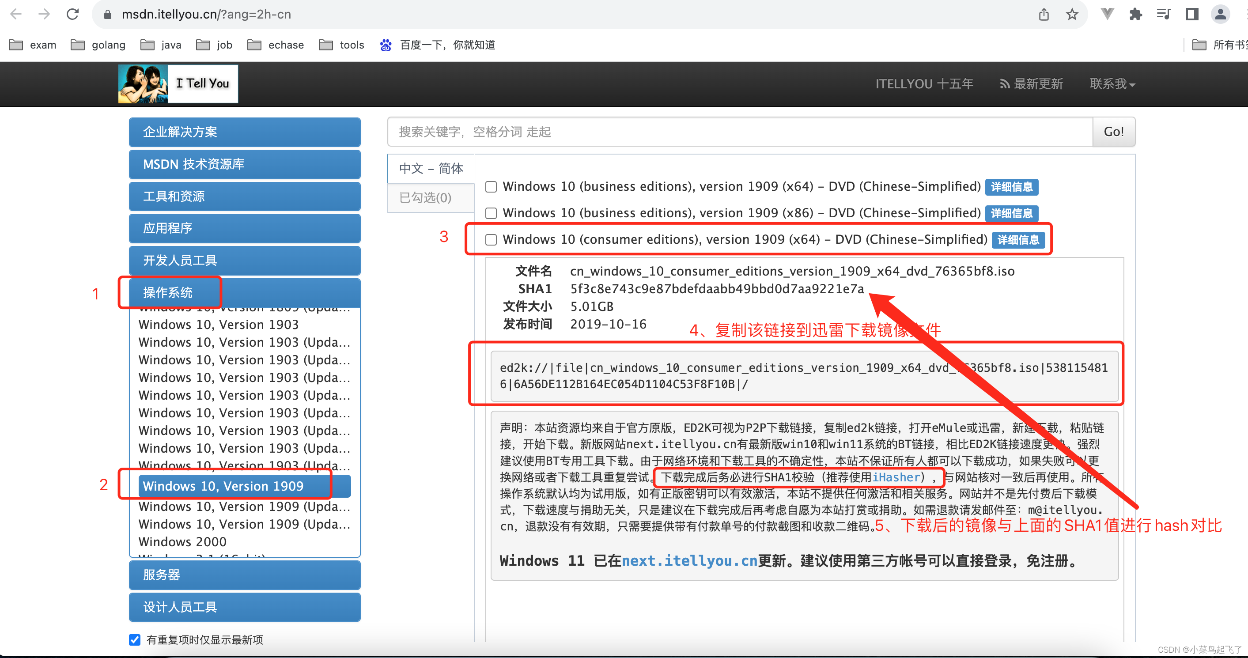Viewport: 1248px width, 658px height.
Task: Uncheck the 有重复项时仅显示最新项 checkbox
Action: 135,639
